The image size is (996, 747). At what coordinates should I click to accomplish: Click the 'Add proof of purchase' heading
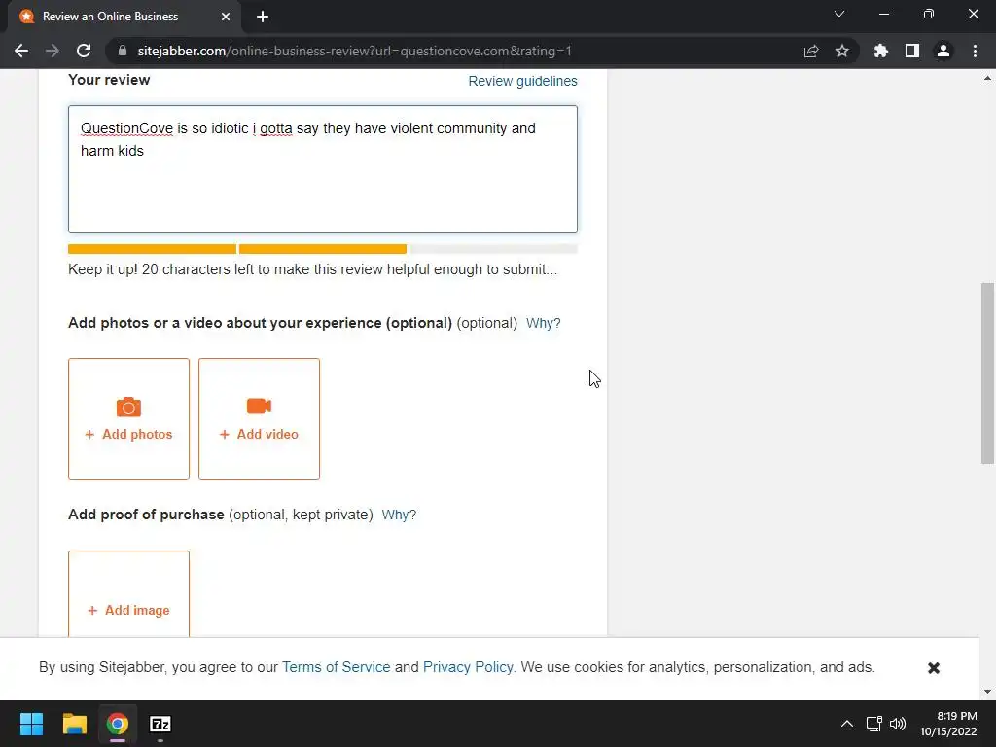(146, 515)
